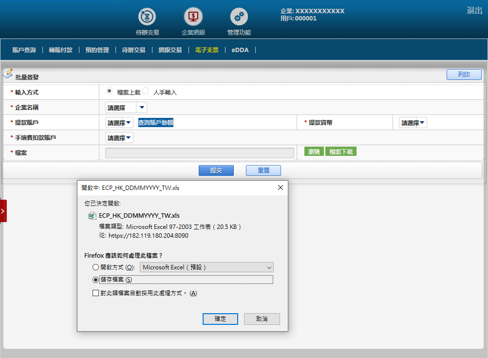Enable 對此類檔案自動採用此處理方式 checkbox
Viewport: 488px width, 358px height.
tap(95, 293)
